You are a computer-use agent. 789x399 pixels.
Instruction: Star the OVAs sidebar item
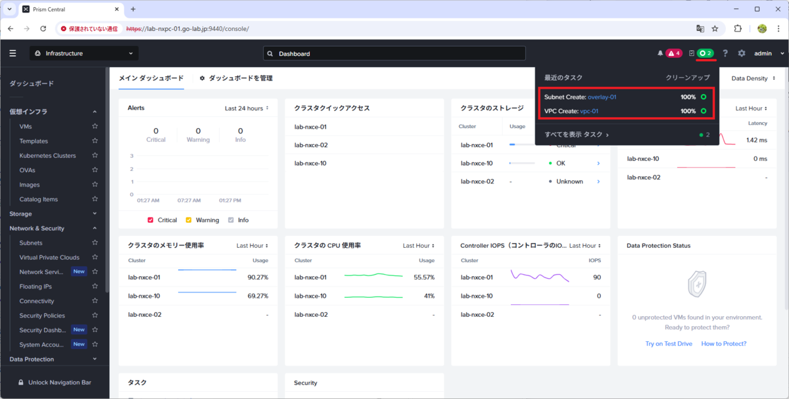click(95, 170)
